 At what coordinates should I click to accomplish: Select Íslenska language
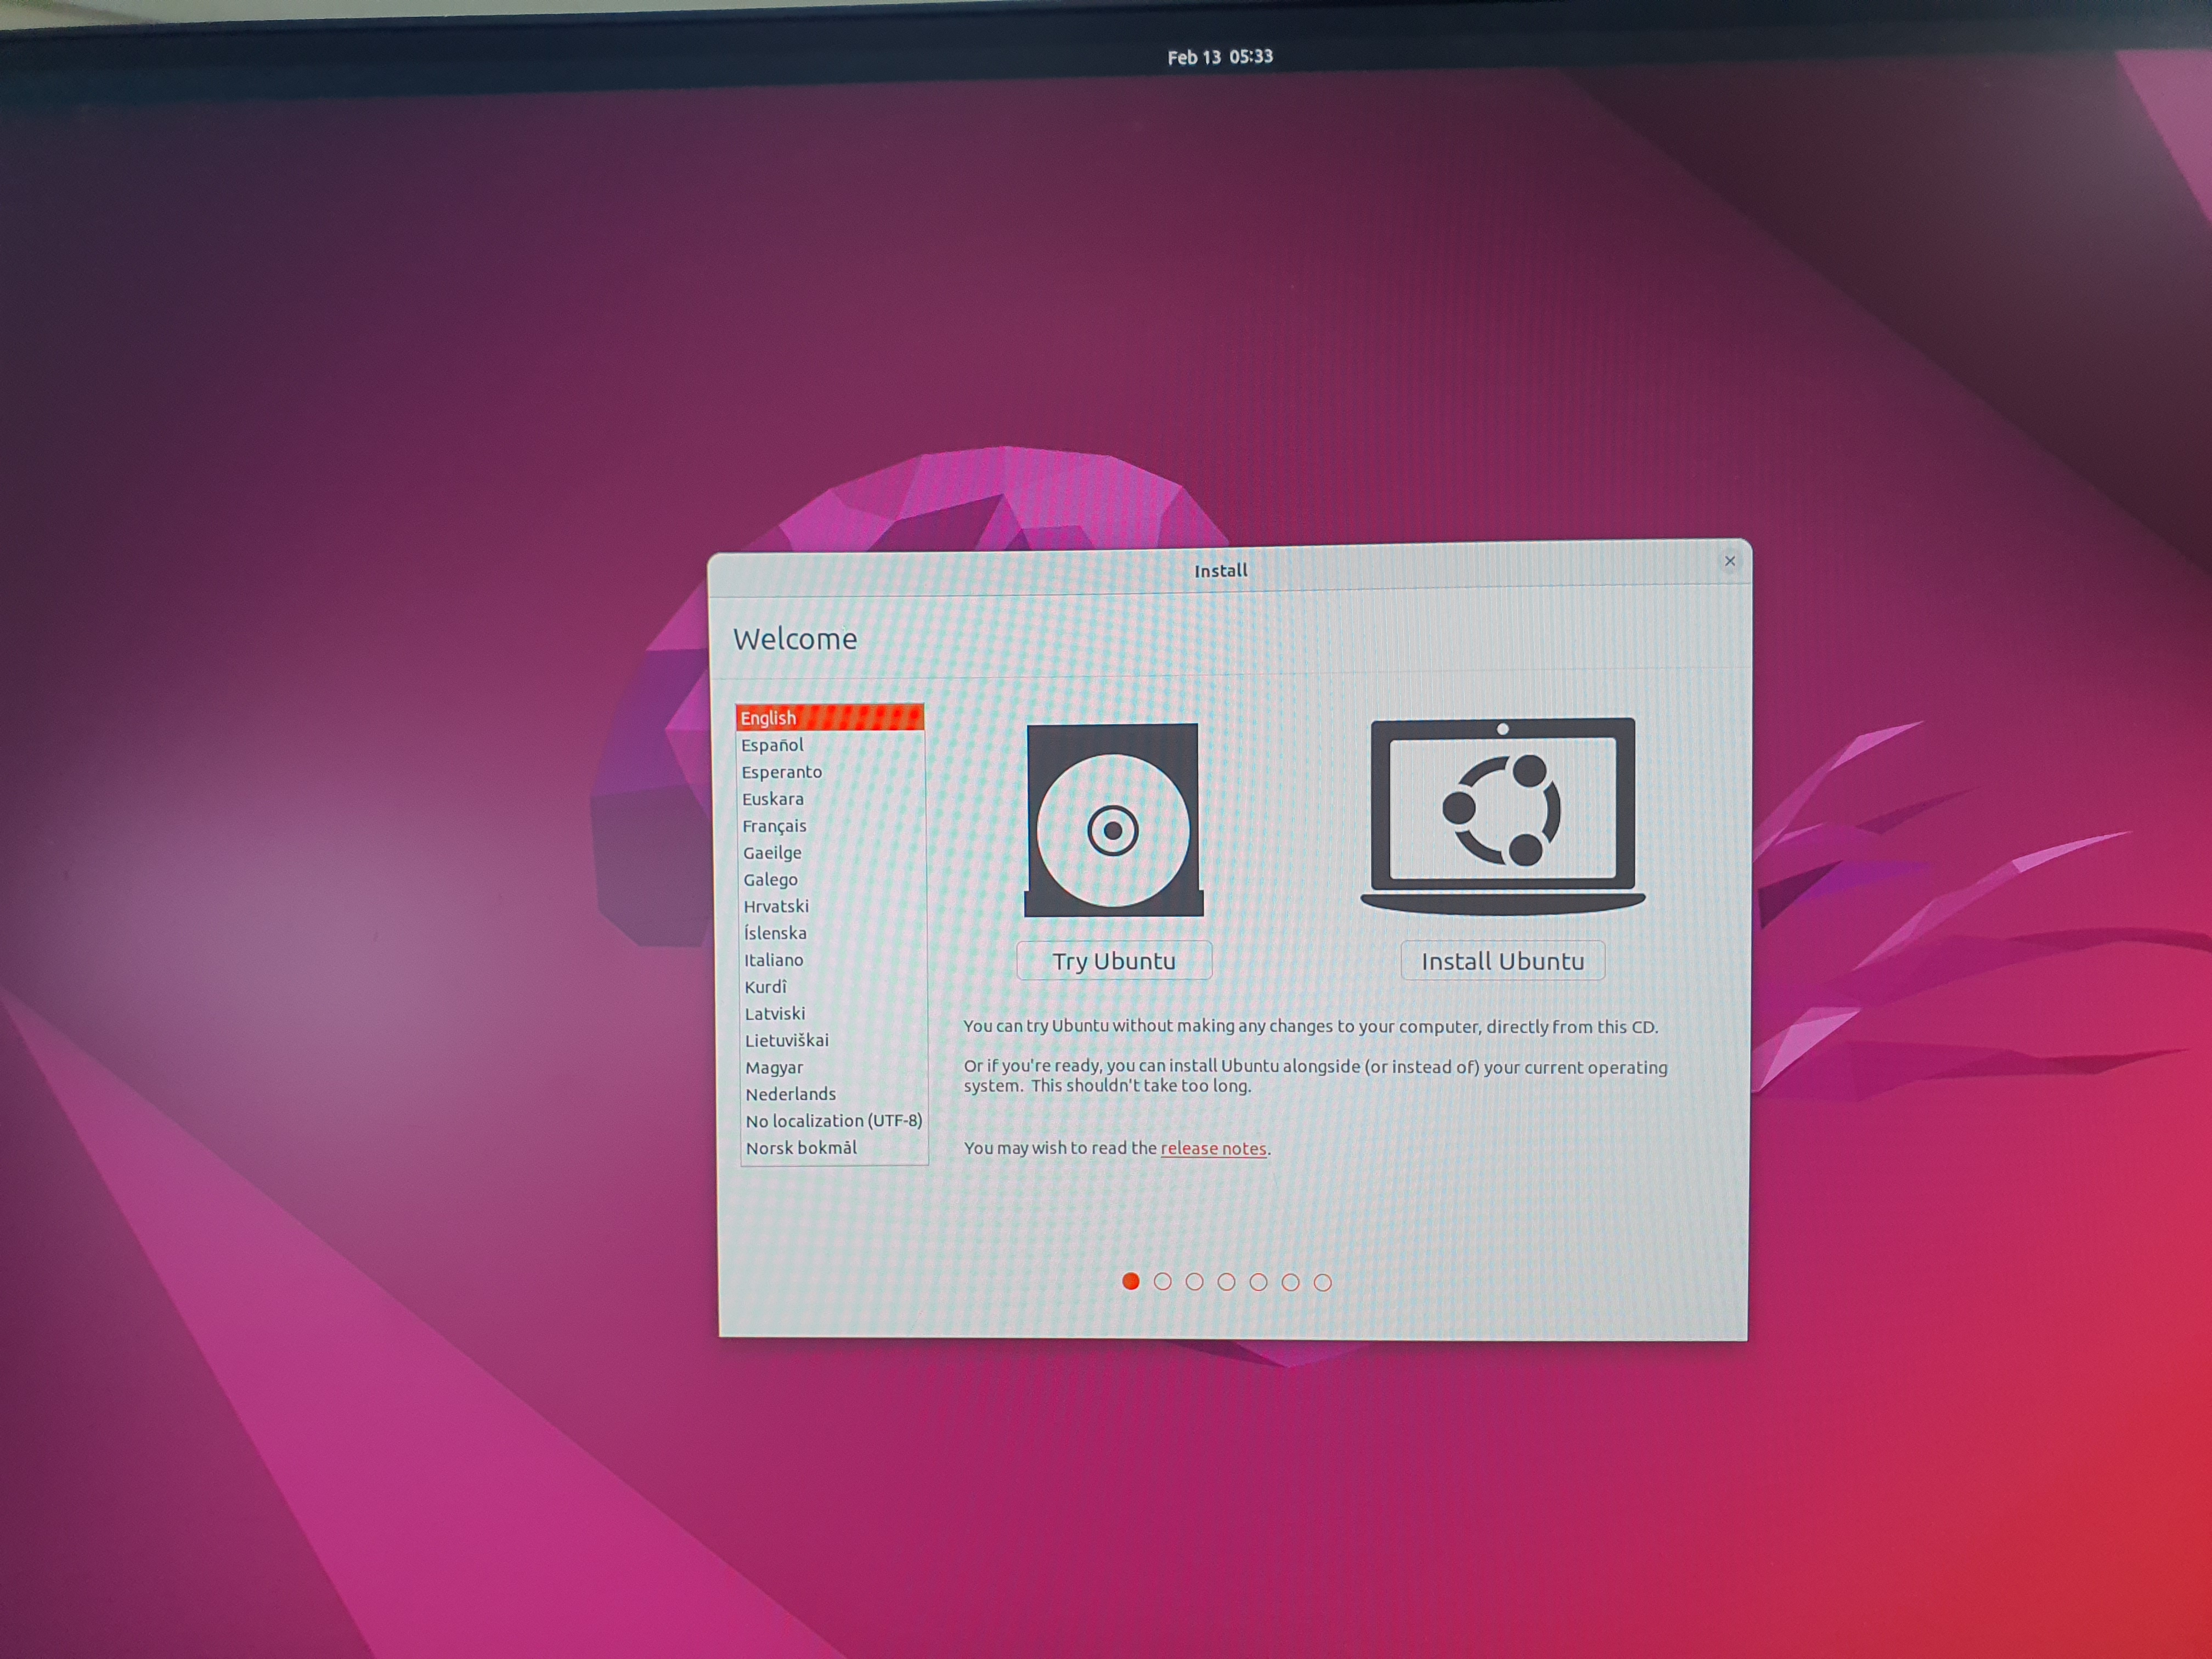pyautogui.click(x=833, y=933)
